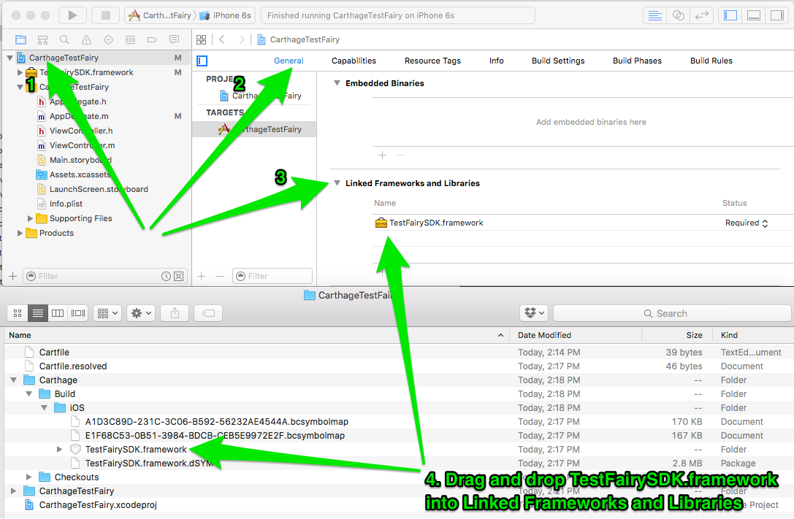Click the Finder Search field

(x=671, y=313)
